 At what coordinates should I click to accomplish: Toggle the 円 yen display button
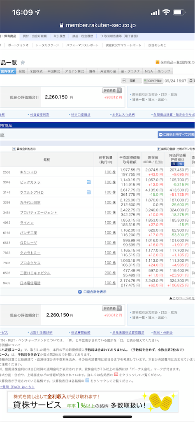(x=174, y=164)
